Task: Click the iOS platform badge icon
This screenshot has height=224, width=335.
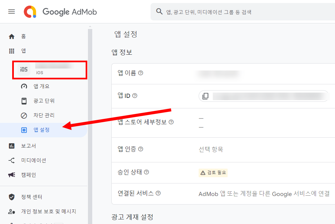Action: 24,70
